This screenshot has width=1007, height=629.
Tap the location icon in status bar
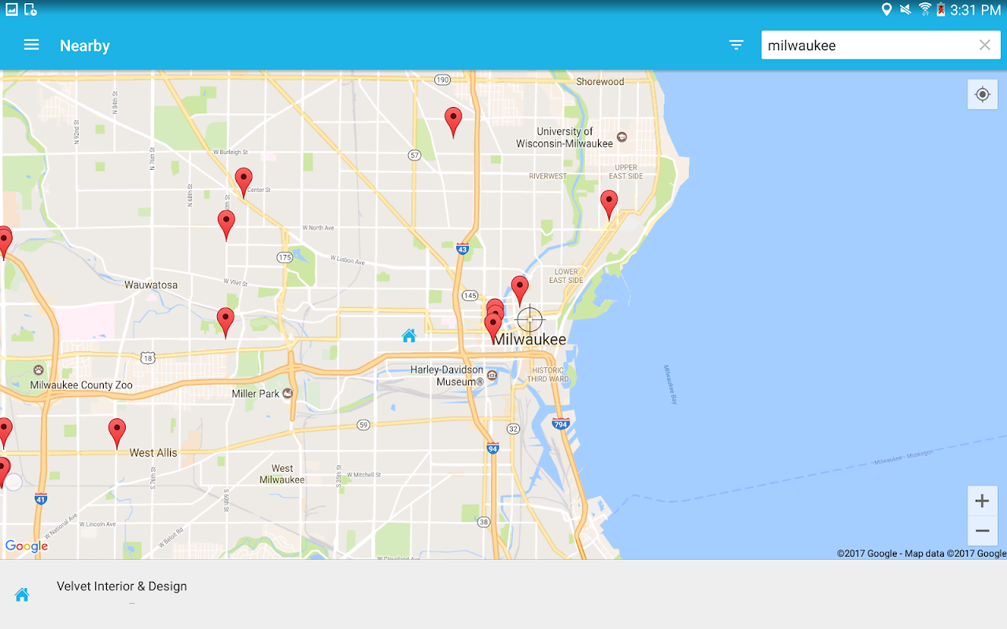[887, 9]
